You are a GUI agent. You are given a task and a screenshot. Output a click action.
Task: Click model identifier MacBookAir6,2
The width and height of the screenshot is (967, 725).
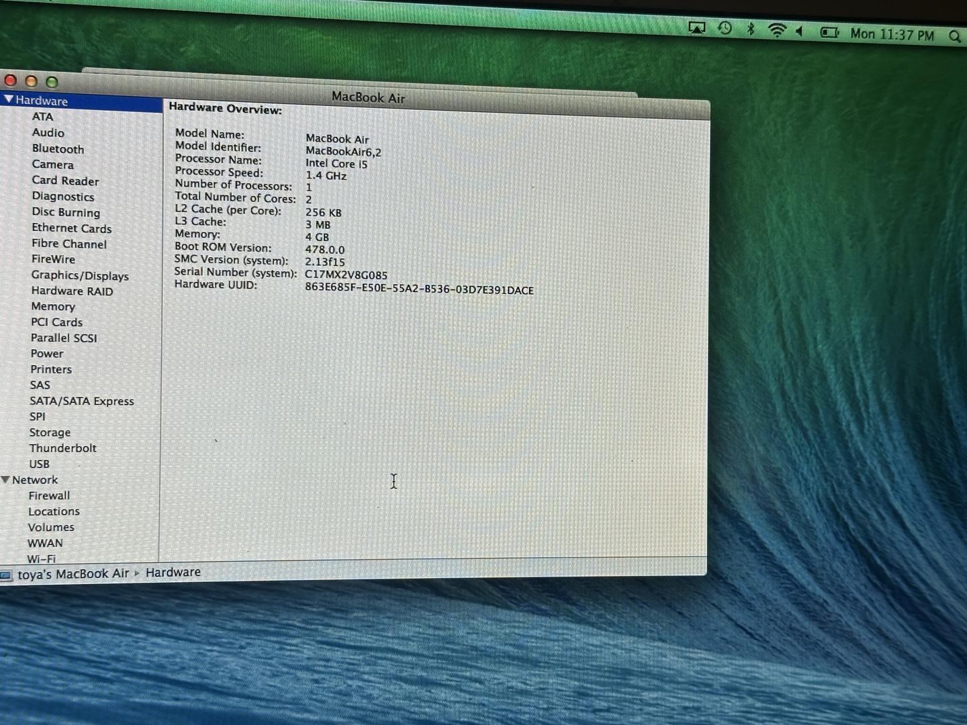pyautogui.click(x=343, y=151)
